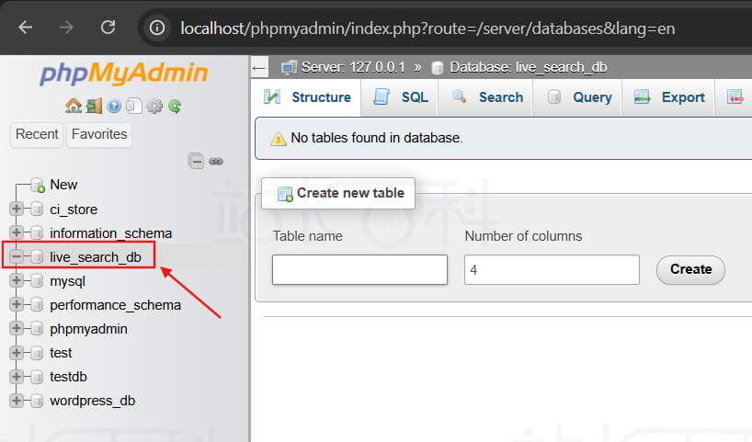This screenshot has height=442, width=752.
Task: Open the Query tab
Action: tap(577, 97)
